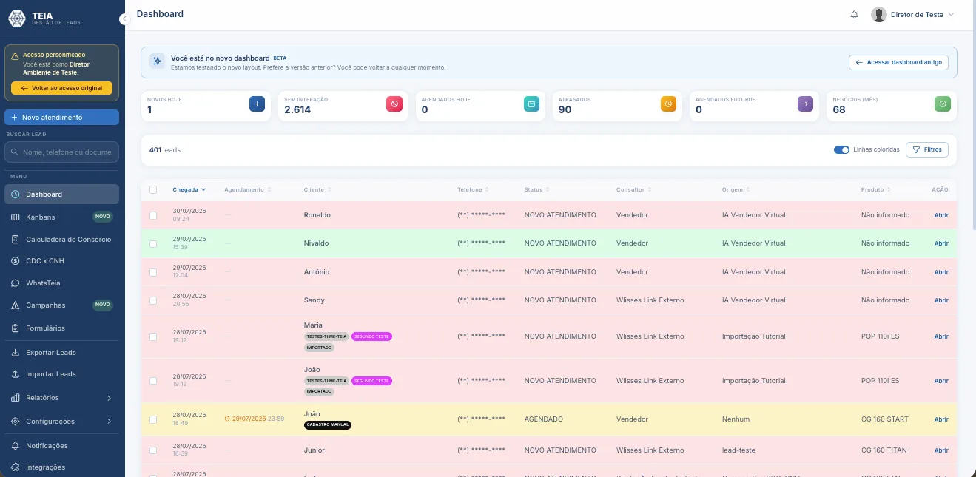Open the Filtros button
Image resolution: width=976 pixels, height=477 pixels.
click(927, 150)
